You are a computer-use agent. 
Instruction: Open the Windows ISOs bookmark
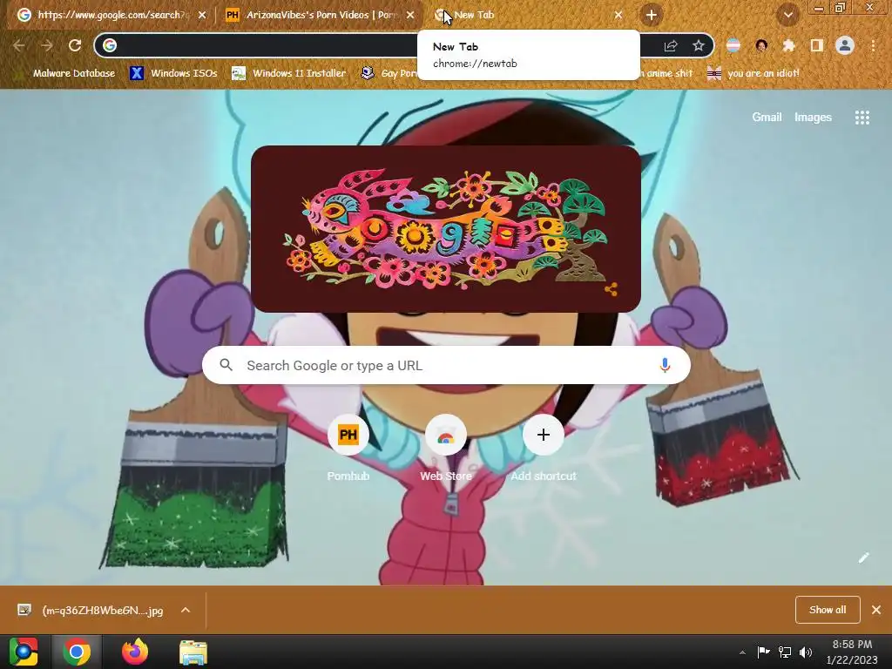pos(173,73)
